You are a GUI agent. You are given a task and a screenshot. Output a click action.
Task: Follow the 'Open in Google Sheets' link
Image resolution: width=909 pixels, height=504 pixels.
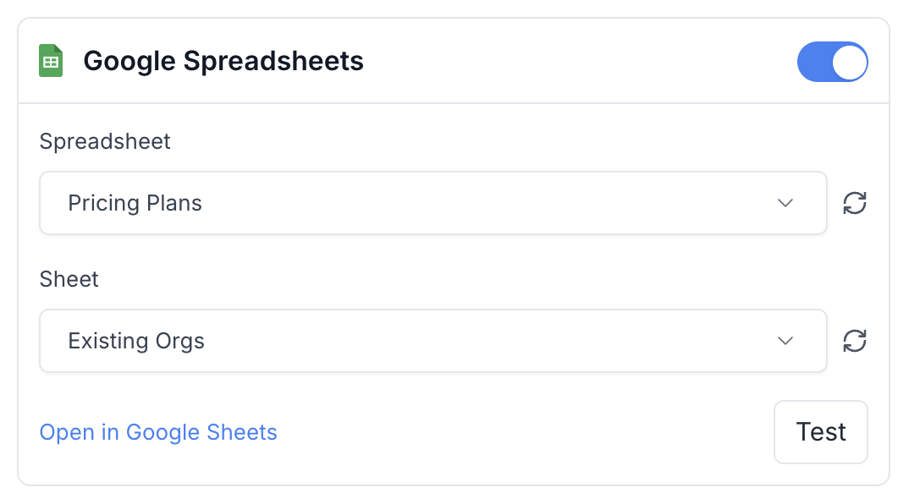click(x=158, y=432)
